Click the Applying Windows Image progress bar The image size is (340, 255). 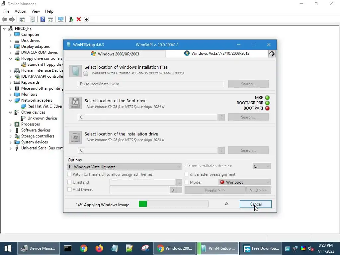tap(173, 204)
